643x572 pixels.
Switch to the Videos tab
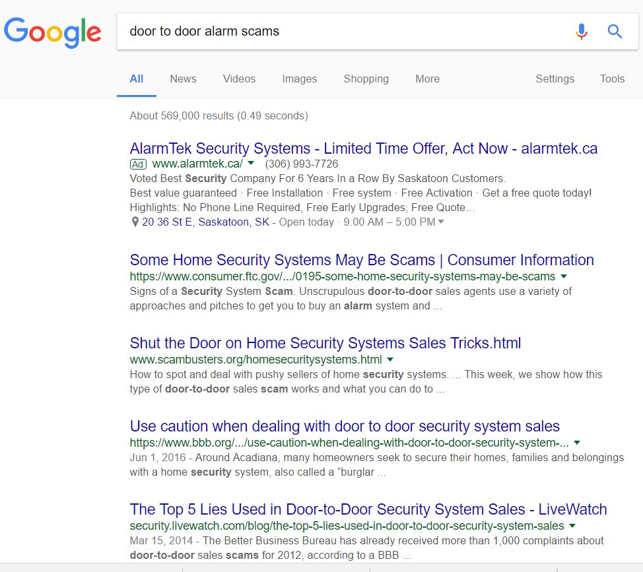pos(239,79)
